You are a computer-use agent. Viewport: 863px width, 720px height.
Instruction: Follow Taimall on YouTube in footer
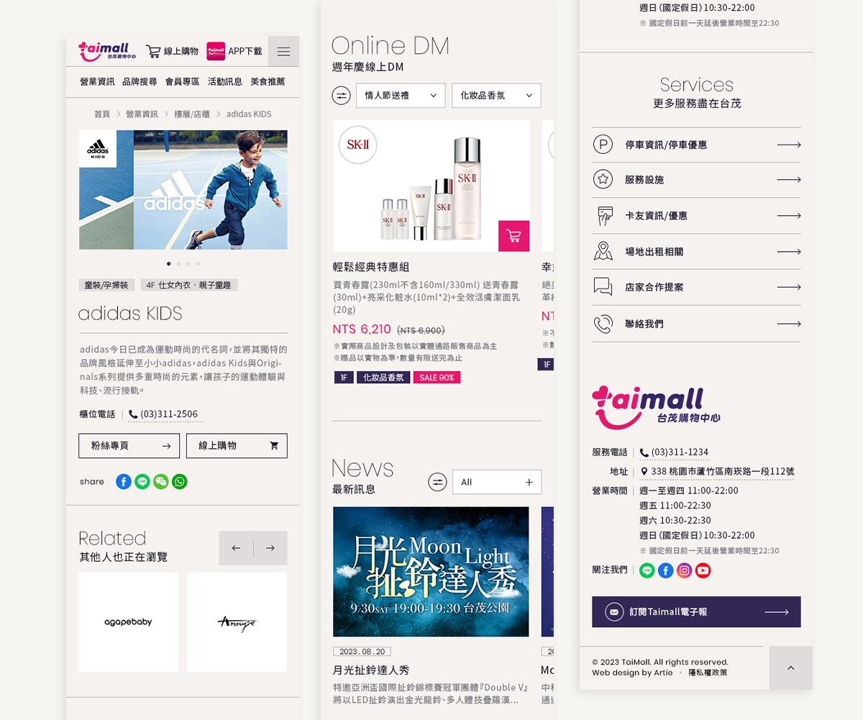click(x=703, y=570)
